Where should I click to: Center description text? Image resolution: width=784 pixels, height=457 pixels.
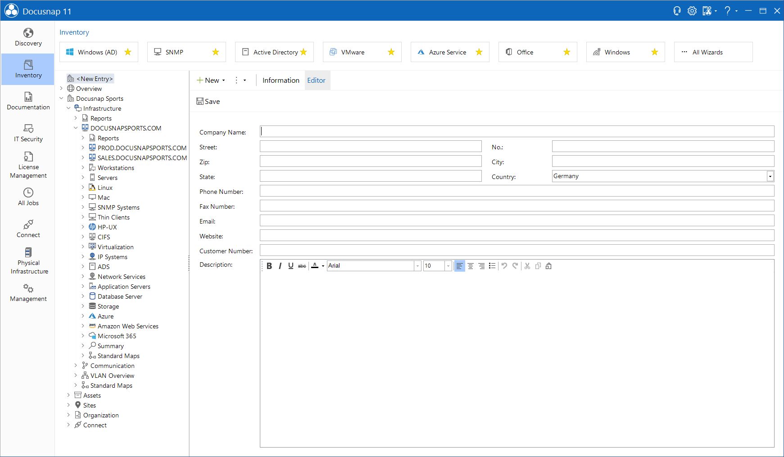point(471,266)
